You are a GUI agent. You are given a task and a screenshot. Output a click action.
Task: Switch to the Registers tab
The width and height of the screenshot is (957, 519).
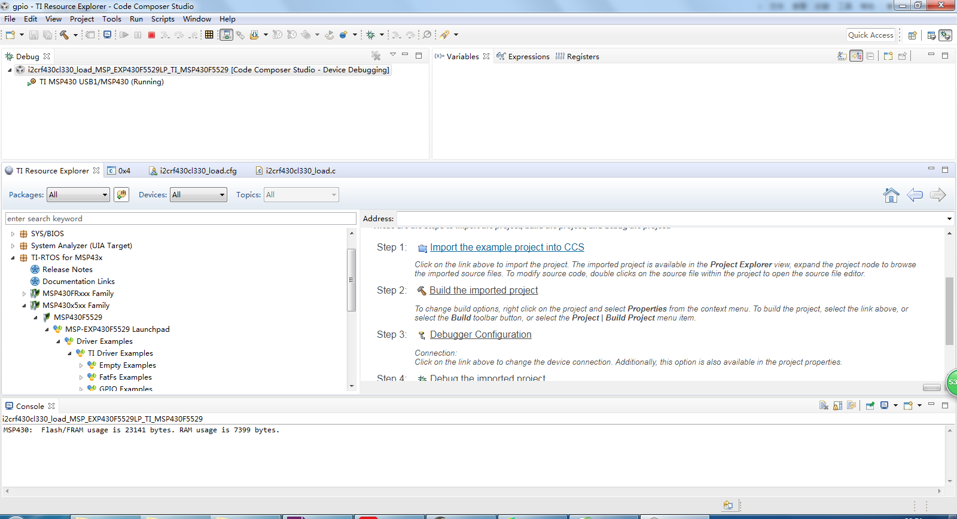coord(577,56)
